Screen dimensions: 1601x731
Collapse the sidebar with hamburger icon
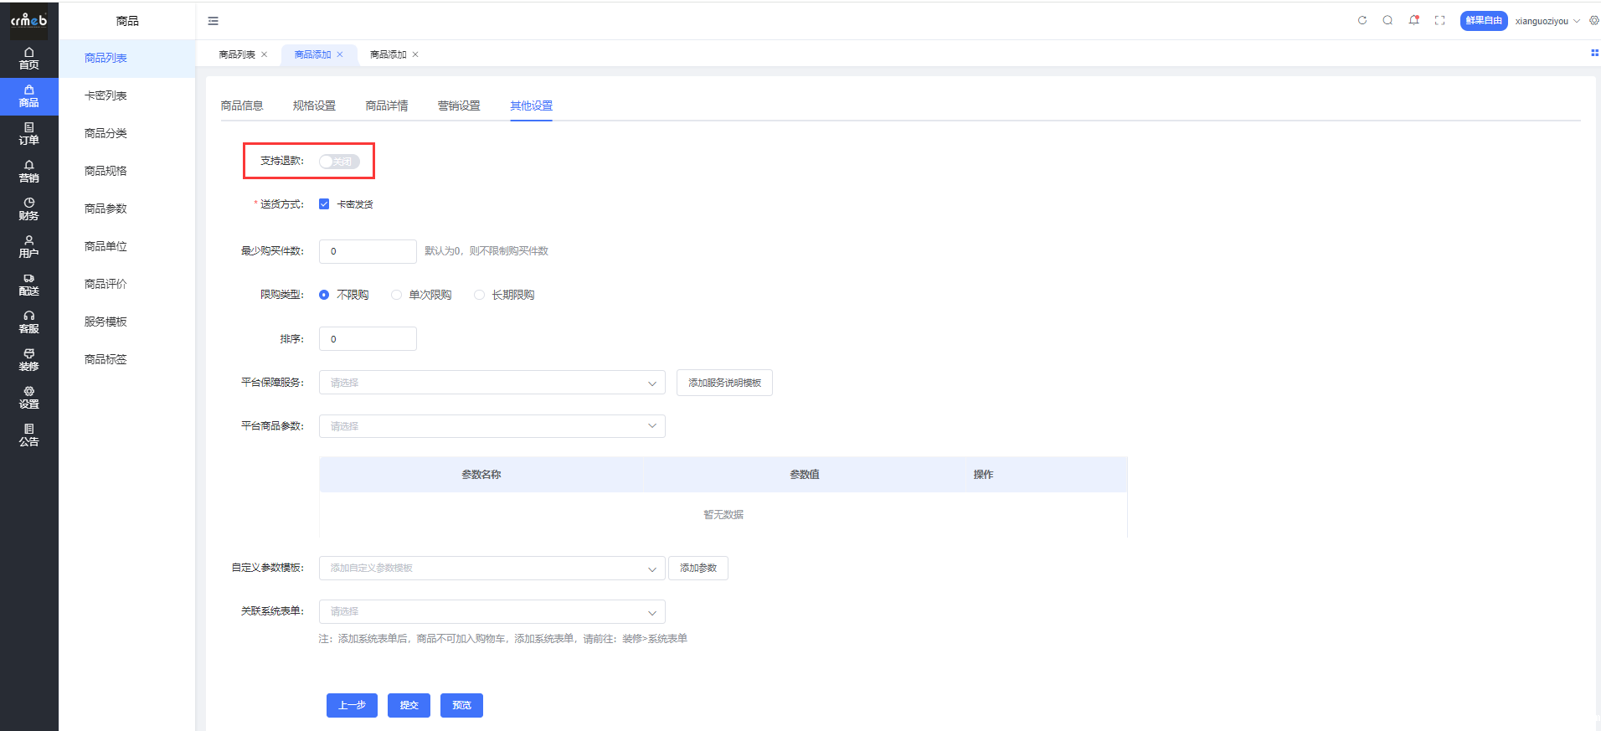tap(213, 21)
